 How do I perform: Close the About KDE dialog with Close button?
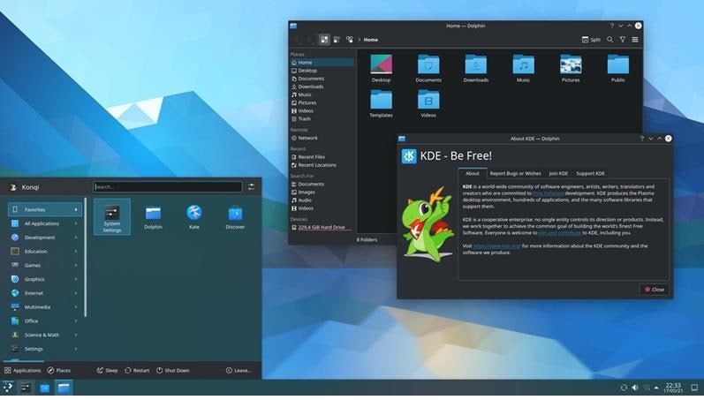(x=655, y=290)
